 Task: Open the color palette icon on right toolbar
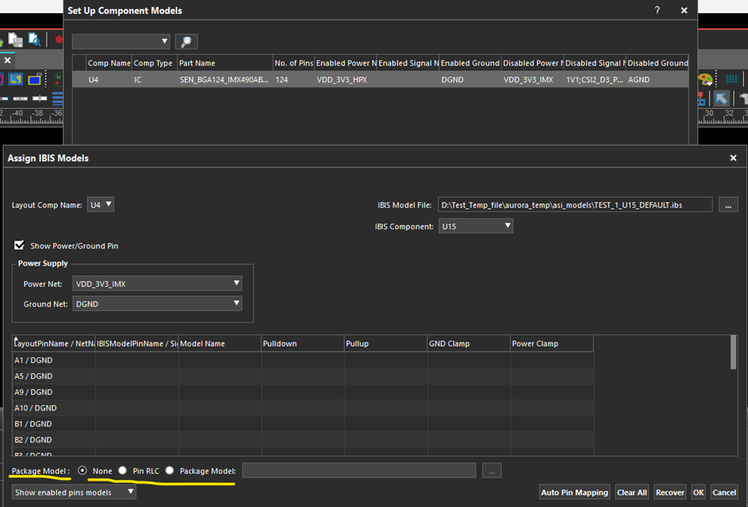(x=706, y=79)
